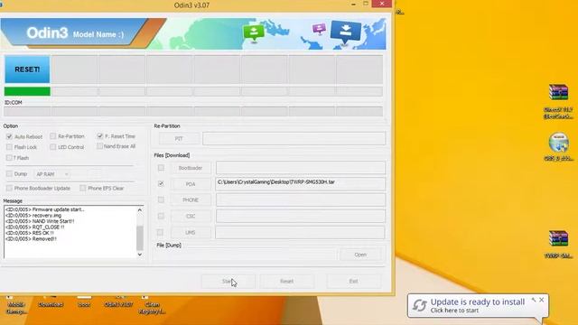The image size is (578, 325).
Task: Check the CSC file checkbox
Action: pos(161,216)
